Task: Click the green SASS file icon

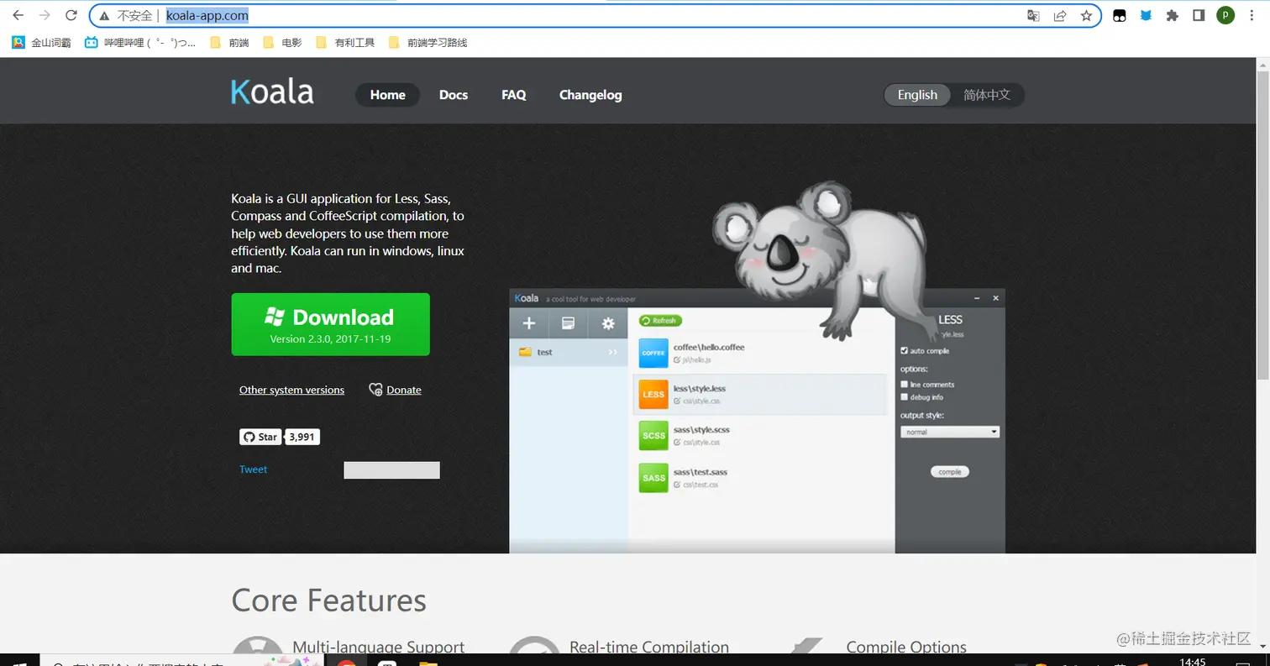Action: (653, 477)
